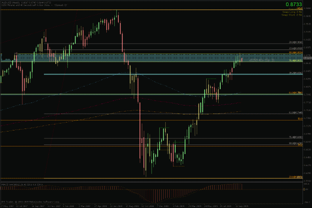Click the 22 Jul 2007 date label
The width and height of the screenshot is (312, 208).
pos(21,206)
